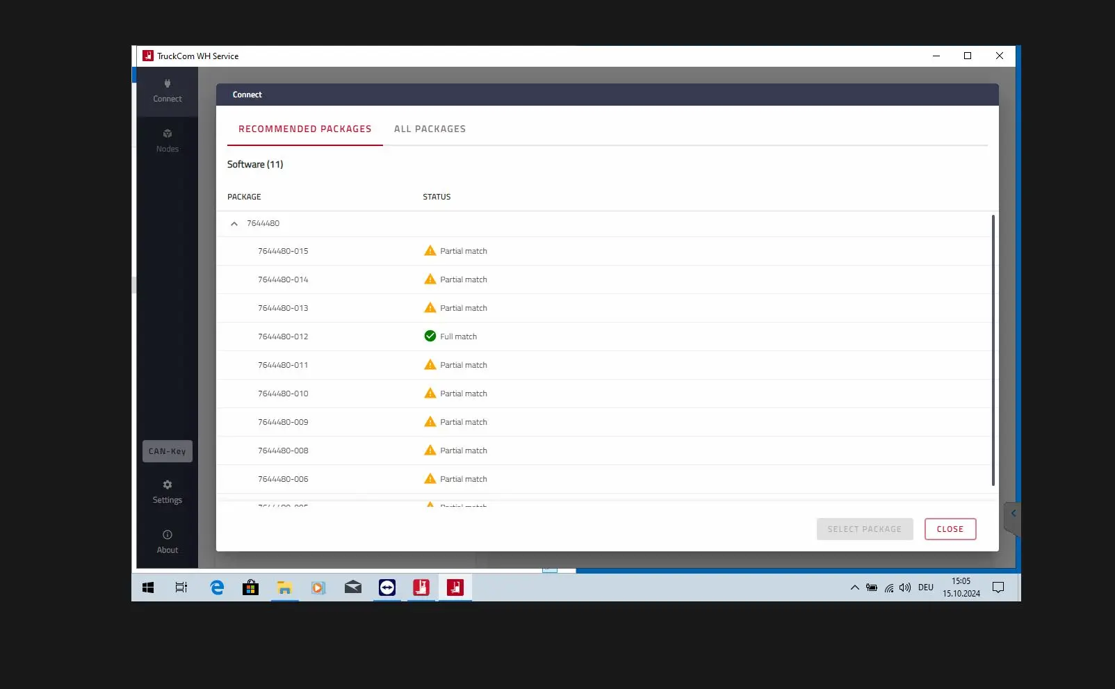Open the About info icon in sidebar
Image resolution: width=1115 pixels, height=689 pixels.
tap(168, 535)
